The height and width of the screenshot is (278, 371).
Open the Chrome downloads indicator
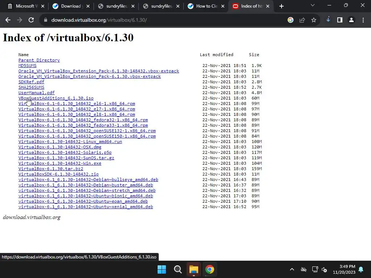point(328,20)
